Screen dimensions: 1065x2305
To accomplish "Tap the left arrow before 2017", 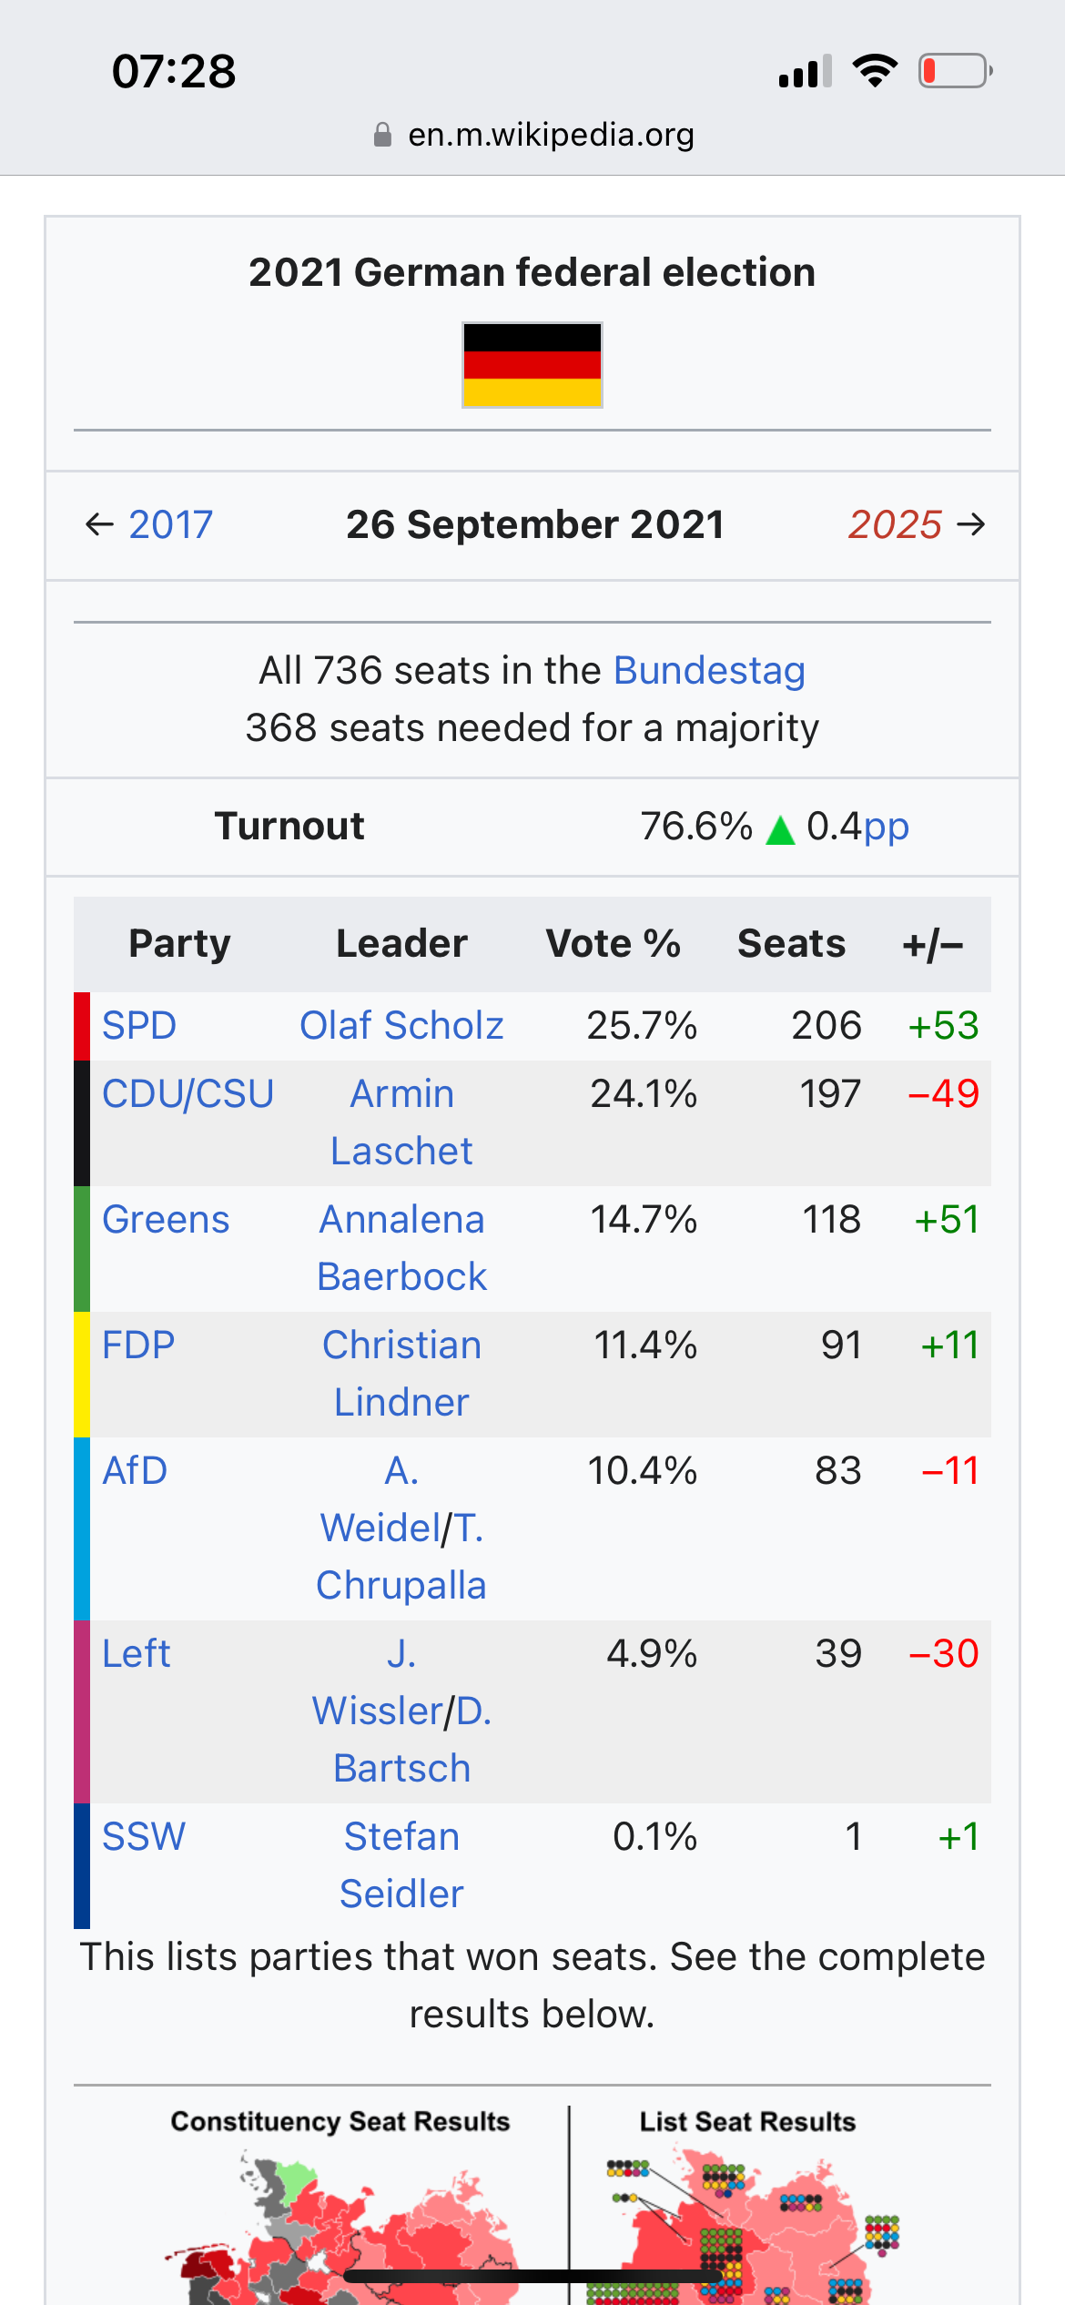I will point(99,524).
